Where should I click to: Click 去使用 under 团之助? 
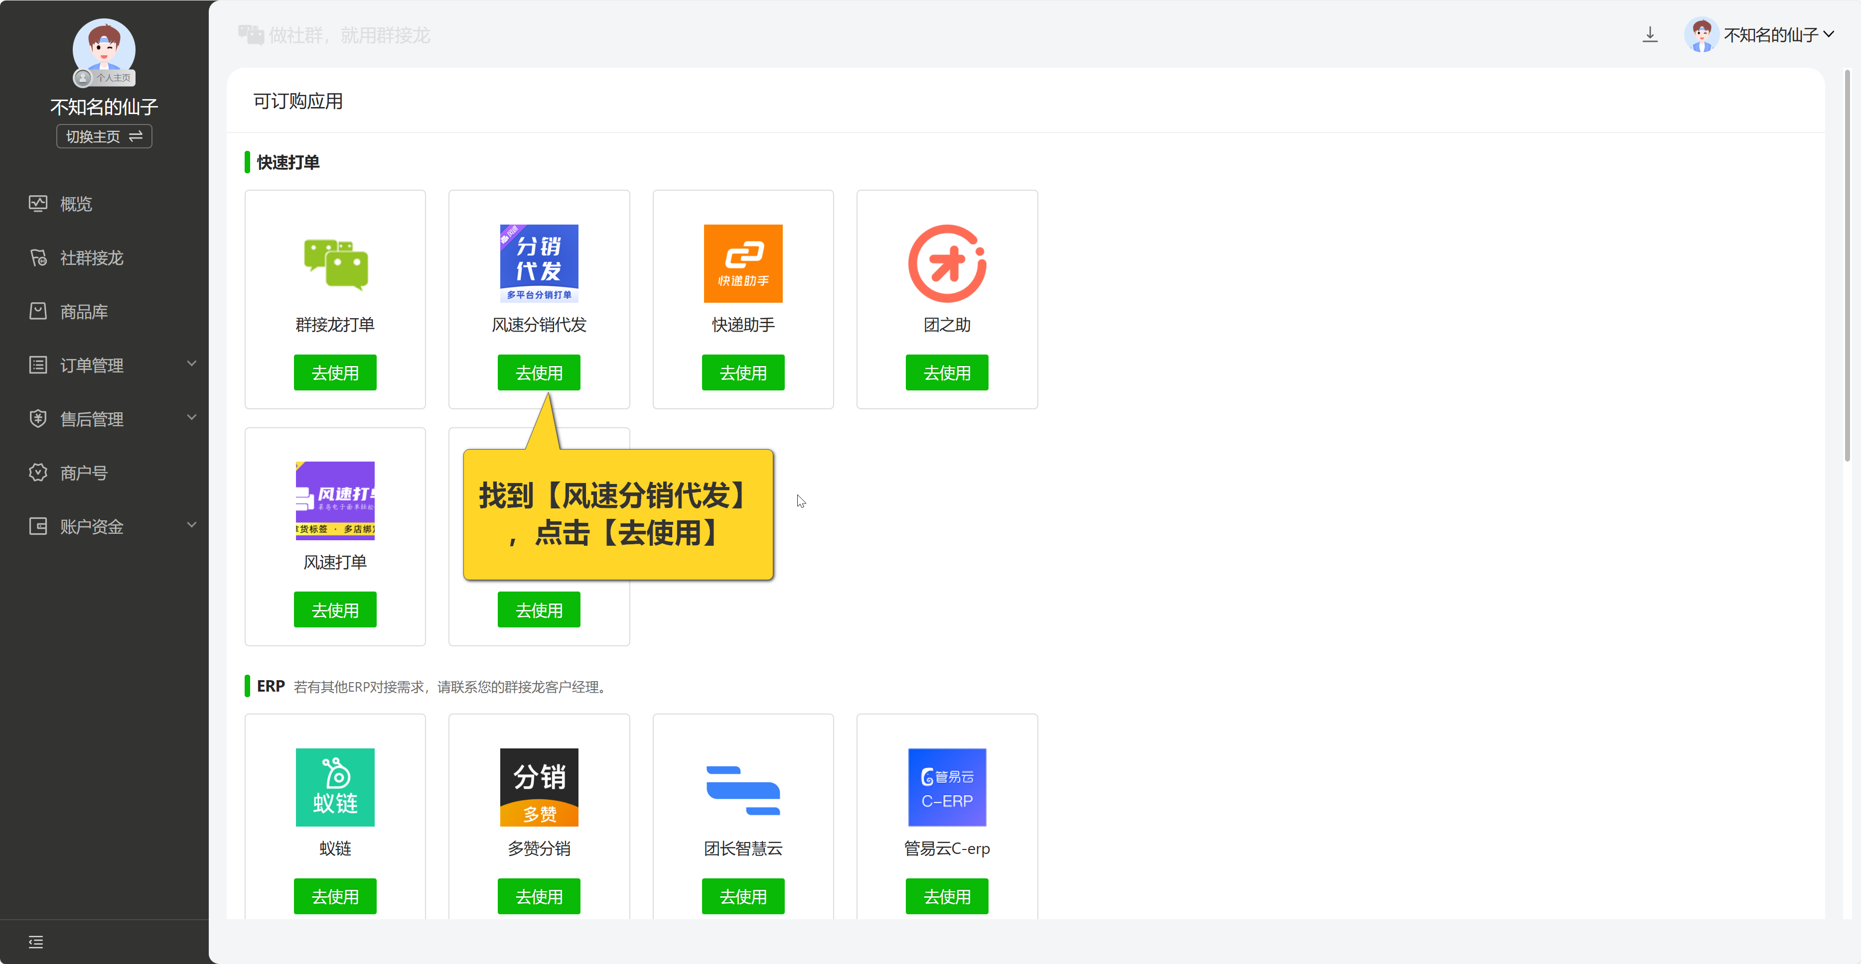point(946,372)
